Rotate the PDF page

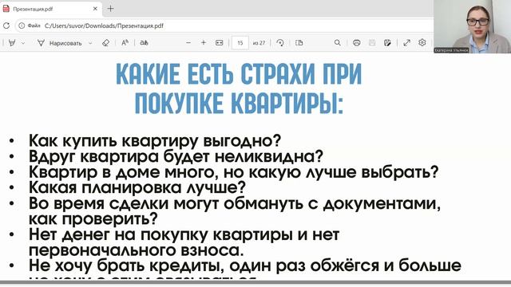tap(280, 42)
